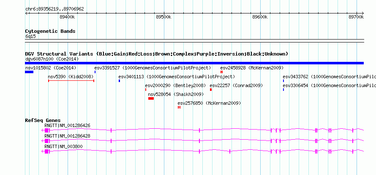Click the large terminal exon of NM_003800

(x=46, y=151)
